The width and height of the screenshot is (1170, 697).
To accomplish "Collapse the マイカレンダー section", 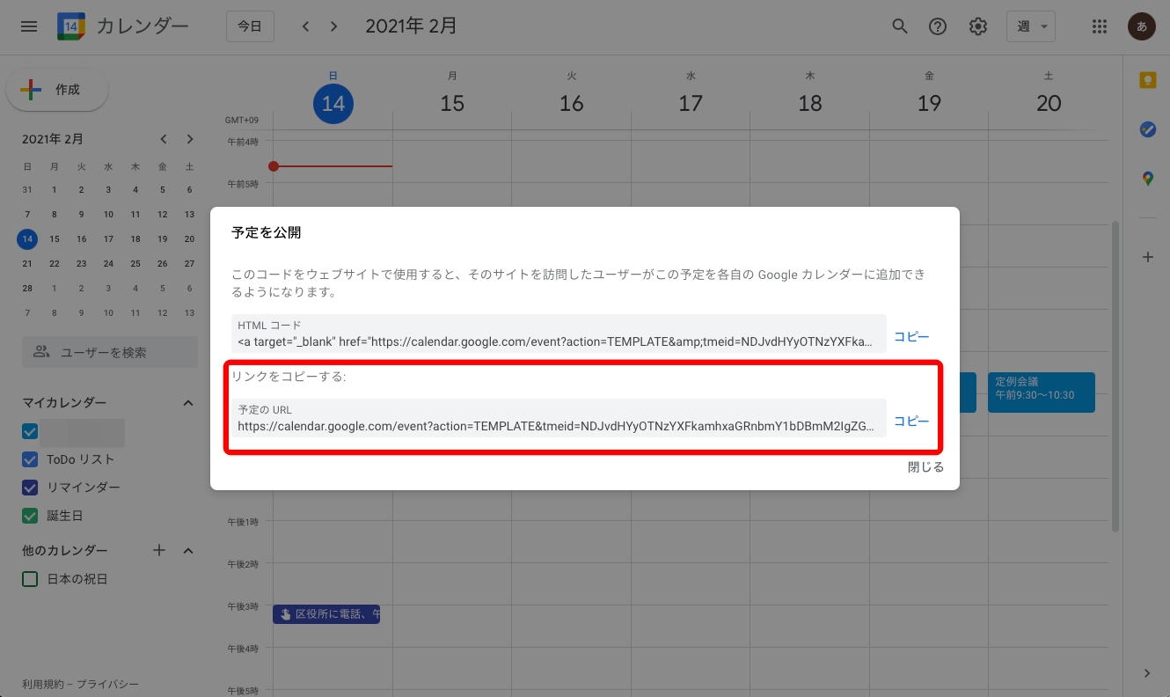I will (x=187, y=402).
